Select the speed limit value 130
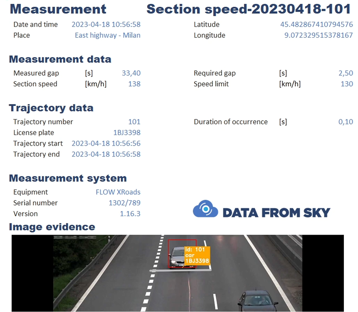The width and height of the screenshot is (358, 312). pos(346,84)
